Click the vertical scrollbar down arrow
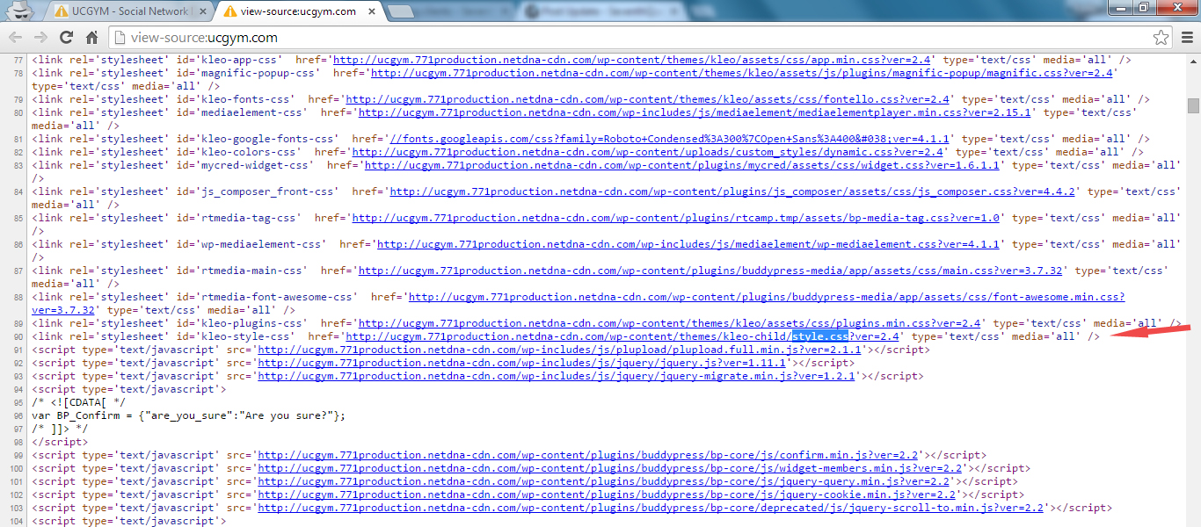 pyautogui.click(x=1193, y=519)
